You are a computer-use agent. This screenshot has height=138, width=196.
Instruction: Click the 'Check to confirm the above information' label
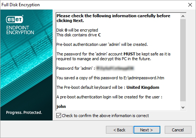106,116
